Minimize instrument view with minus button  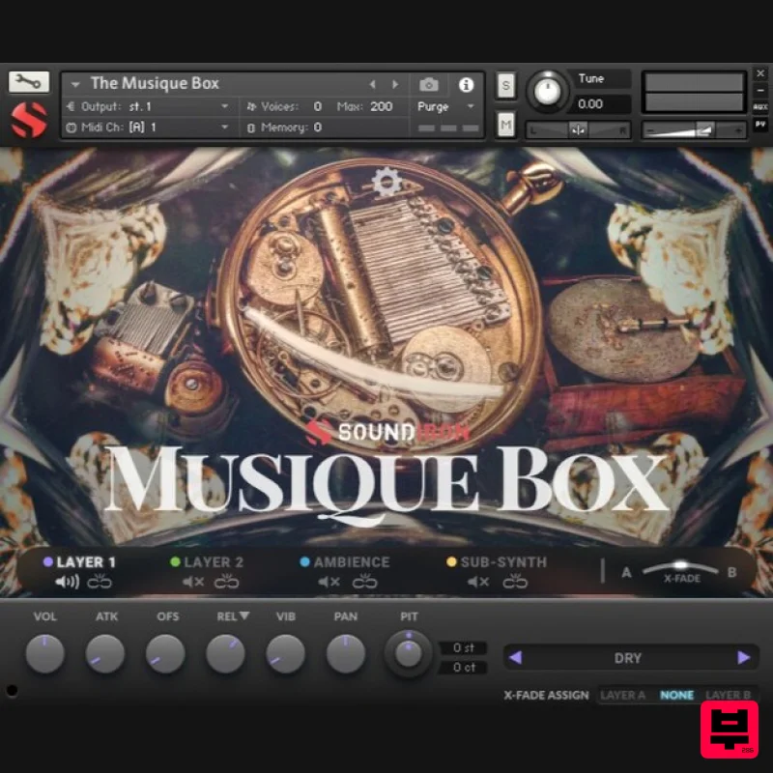coord(760,90)
